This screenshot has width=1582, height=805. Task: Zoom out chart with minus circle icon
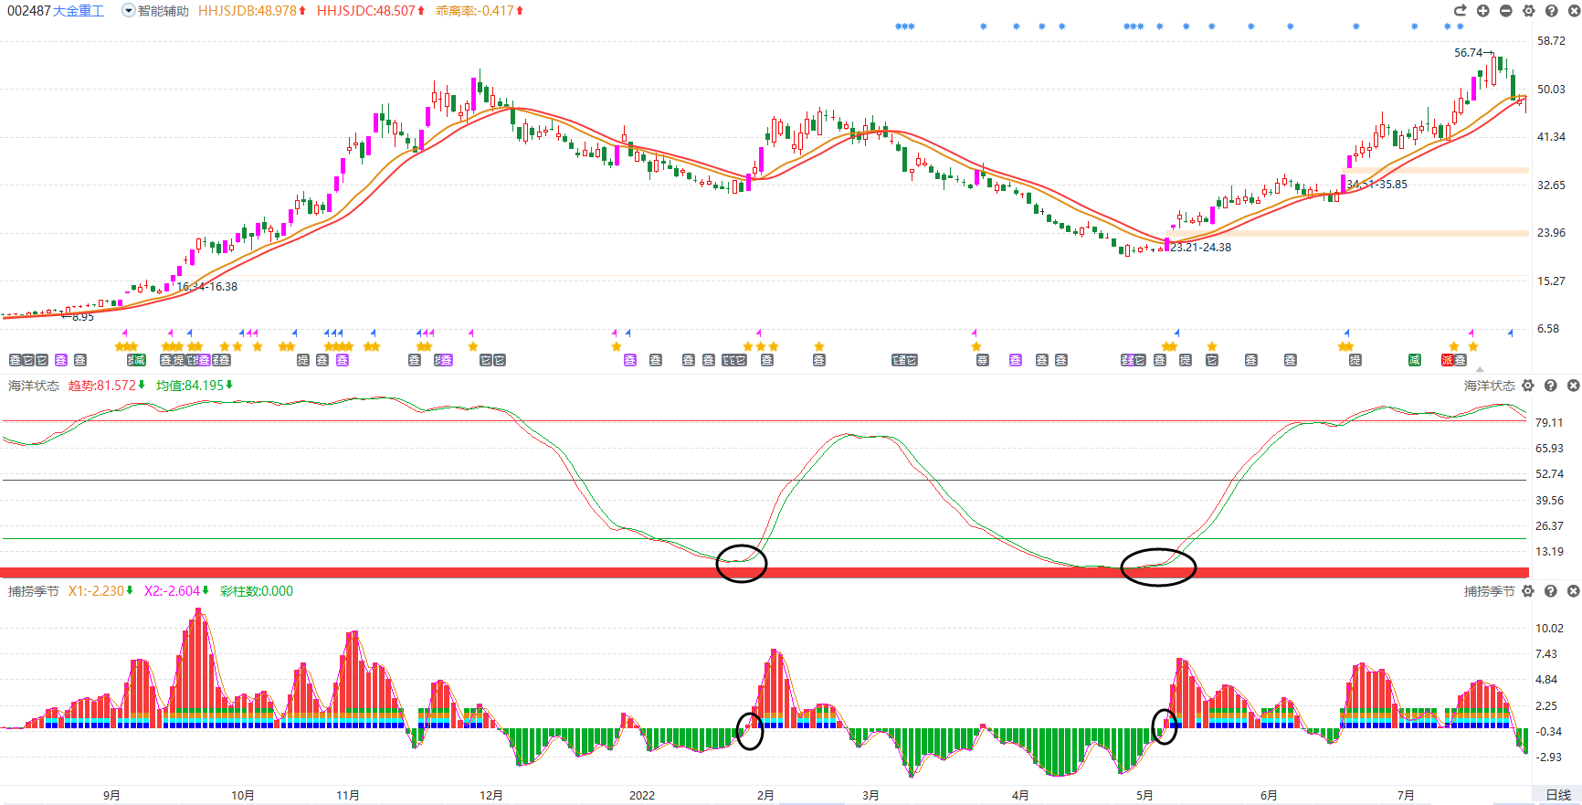pos(1505,11)
